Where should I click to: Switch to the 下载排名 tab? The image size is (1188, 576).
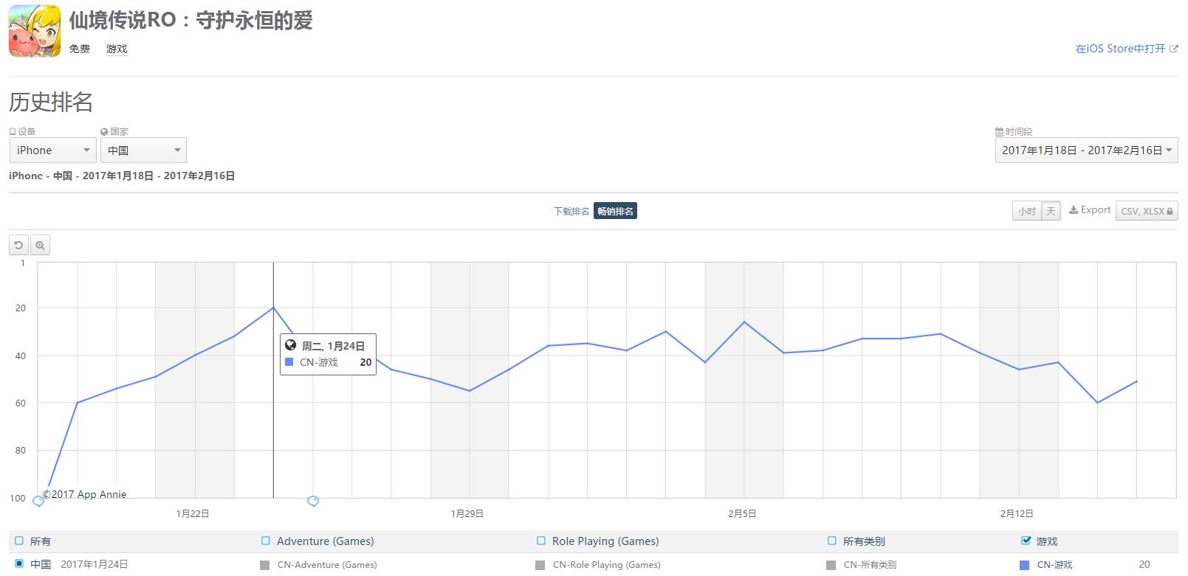(571, 212)
